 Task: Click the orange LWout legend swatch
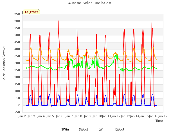[111, 130]
